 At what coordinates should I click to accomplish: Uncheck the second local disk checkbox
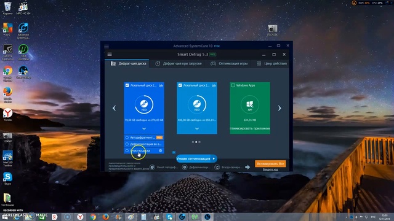(180, 85)
